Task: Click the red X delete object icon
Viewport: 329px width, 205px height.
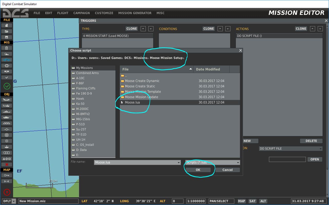Action: tap(7, 165)
